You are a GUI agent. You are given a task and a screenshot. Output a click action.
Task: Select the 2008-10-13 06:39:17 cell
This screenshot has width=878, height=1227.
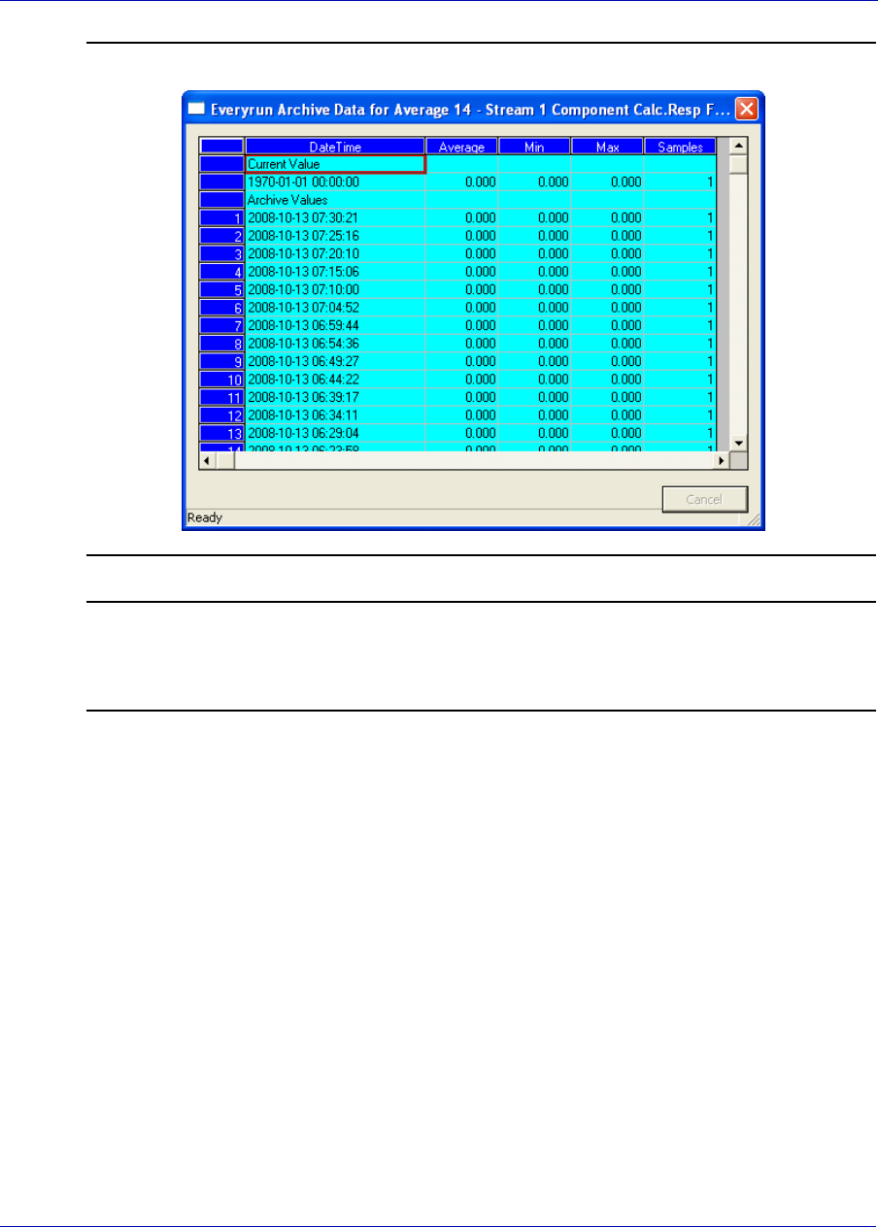335,397
